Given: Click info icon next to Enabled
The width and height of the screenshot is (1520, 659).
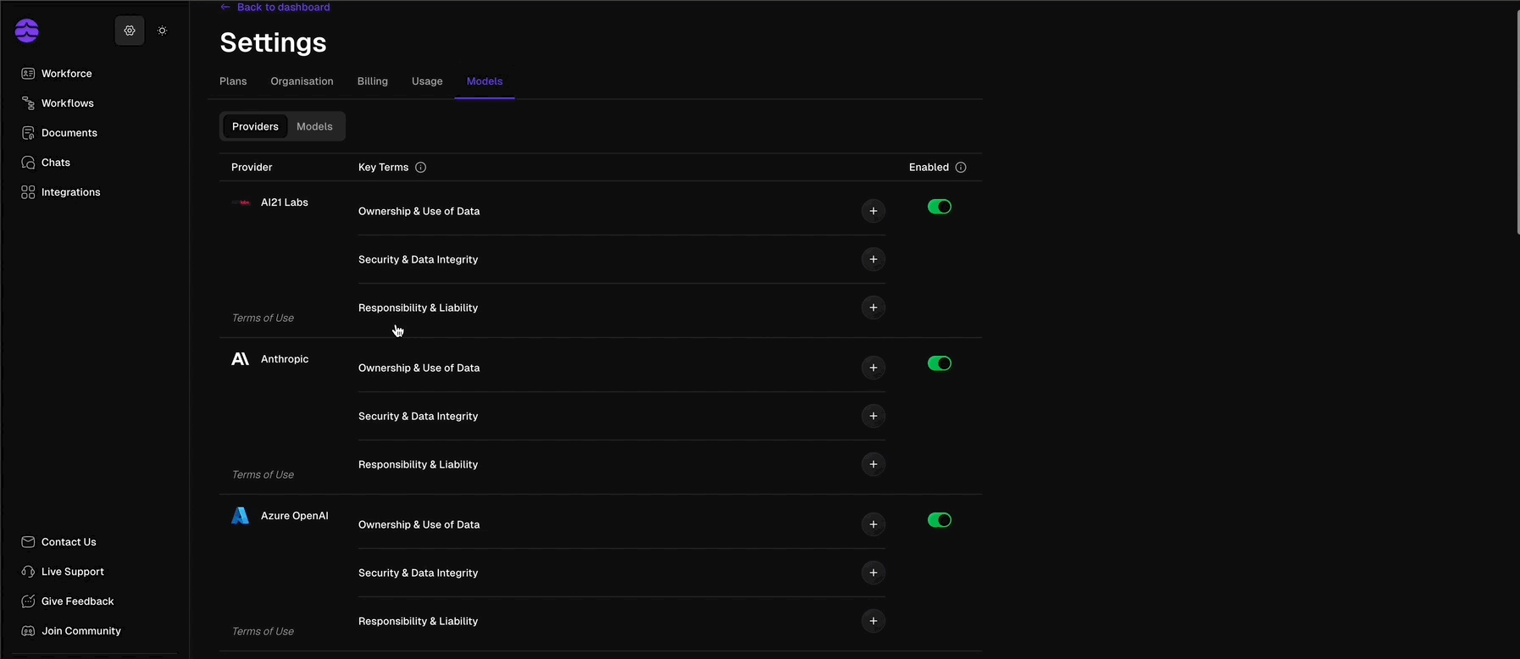Looking at the screenshot, I should tap(961, 168).
